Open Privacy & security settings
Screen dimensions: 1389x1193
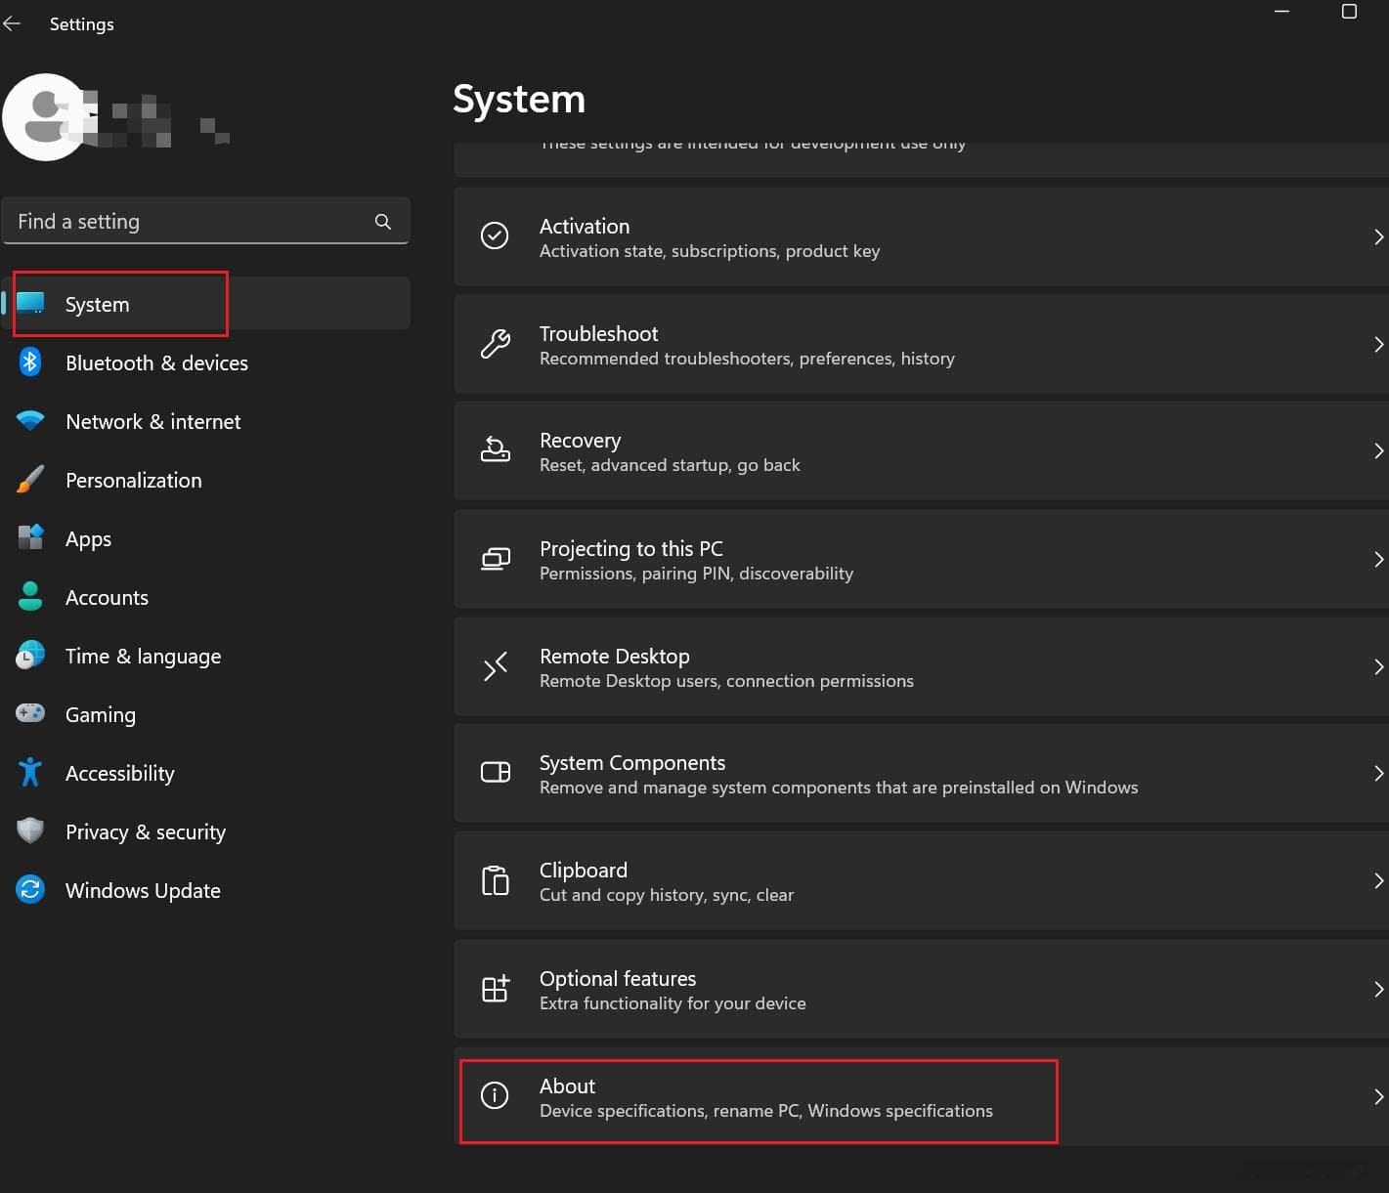pyautogui.click(x=206, y=831)
